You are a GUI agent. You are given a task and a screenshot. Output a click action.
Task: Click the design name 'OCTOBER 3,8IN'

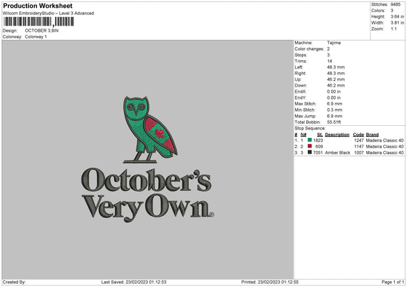pos(41,30)
